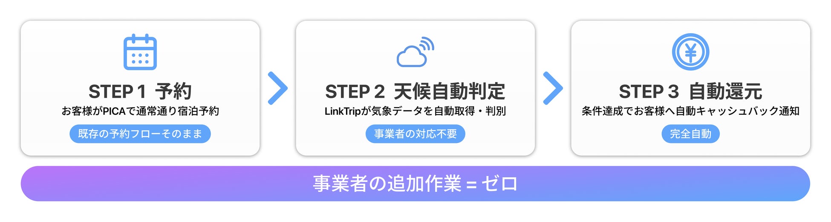Click the LinkTripが気象データを自動取得・判別 description

pyautogui.click(x=415, y=111)
